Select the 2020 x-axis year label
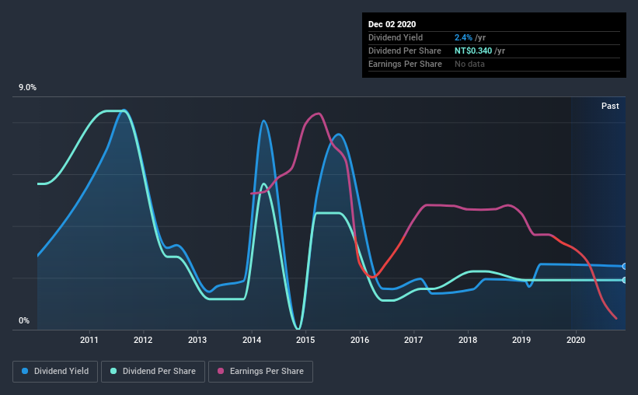Screen dimensions: 638x395 click(x=576, y=340)
